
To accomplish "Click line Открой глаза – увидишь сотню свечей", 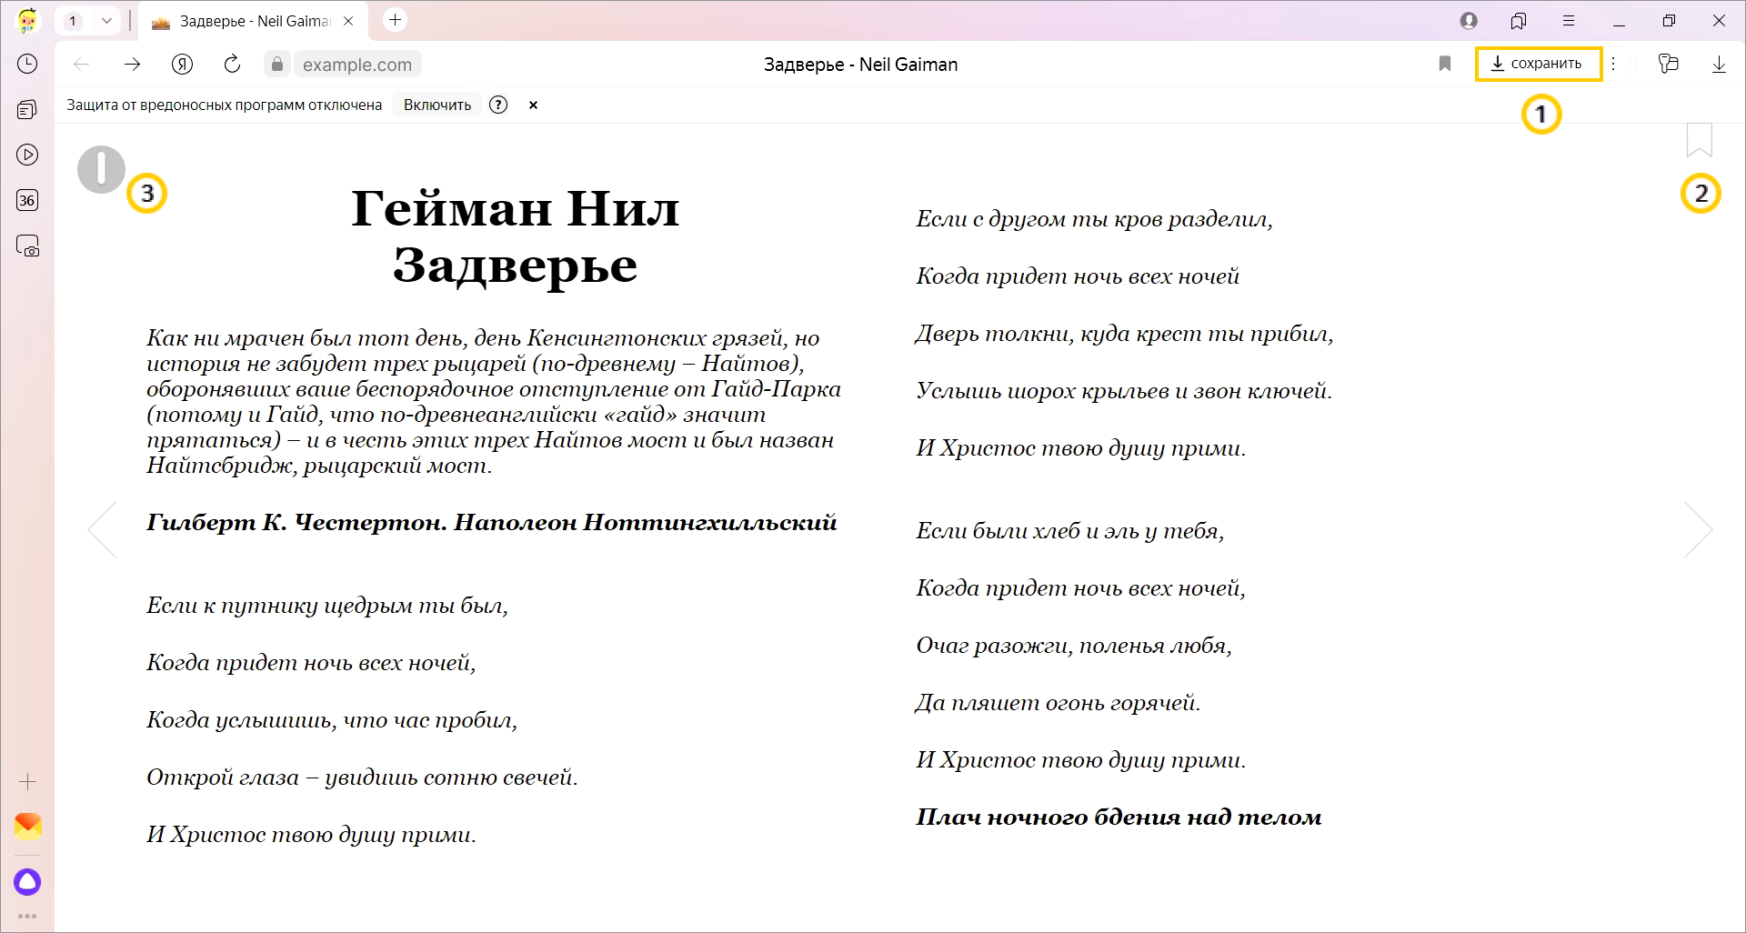I will [x=362, y=777].
